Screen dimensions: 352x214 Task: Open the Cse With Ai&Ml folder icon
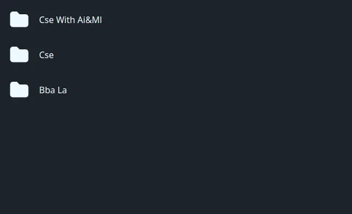[19, 19]
